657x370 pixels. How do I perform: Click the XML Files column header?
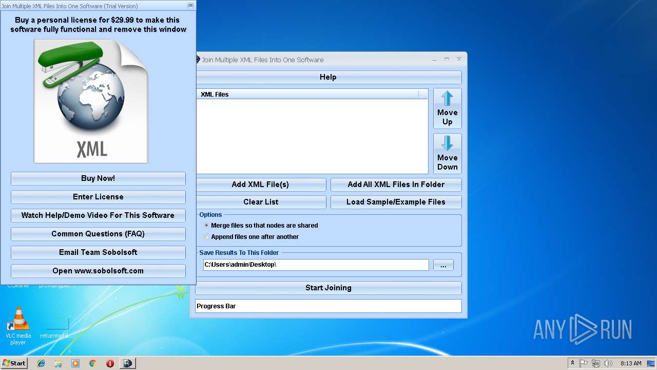(x=307, y=94)
